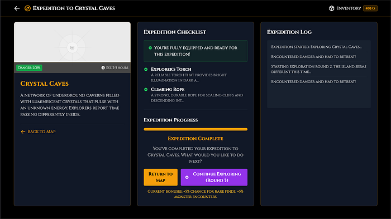Image resolution: width=391 pixels, height=219 pixels.
Task: Open the Inventory via the cube icon
Action: click(x=331, y=8)
